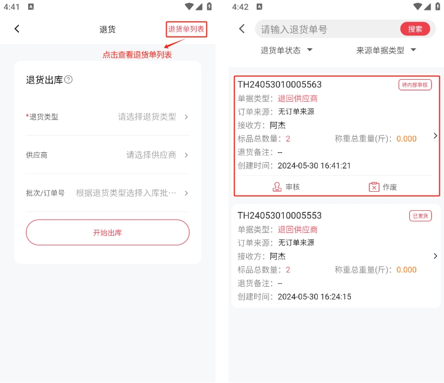Image resolution: width=444 pixels, height=383 pixels.
Task: Tap the 审核 stamp icon
Action: (277, 187)
